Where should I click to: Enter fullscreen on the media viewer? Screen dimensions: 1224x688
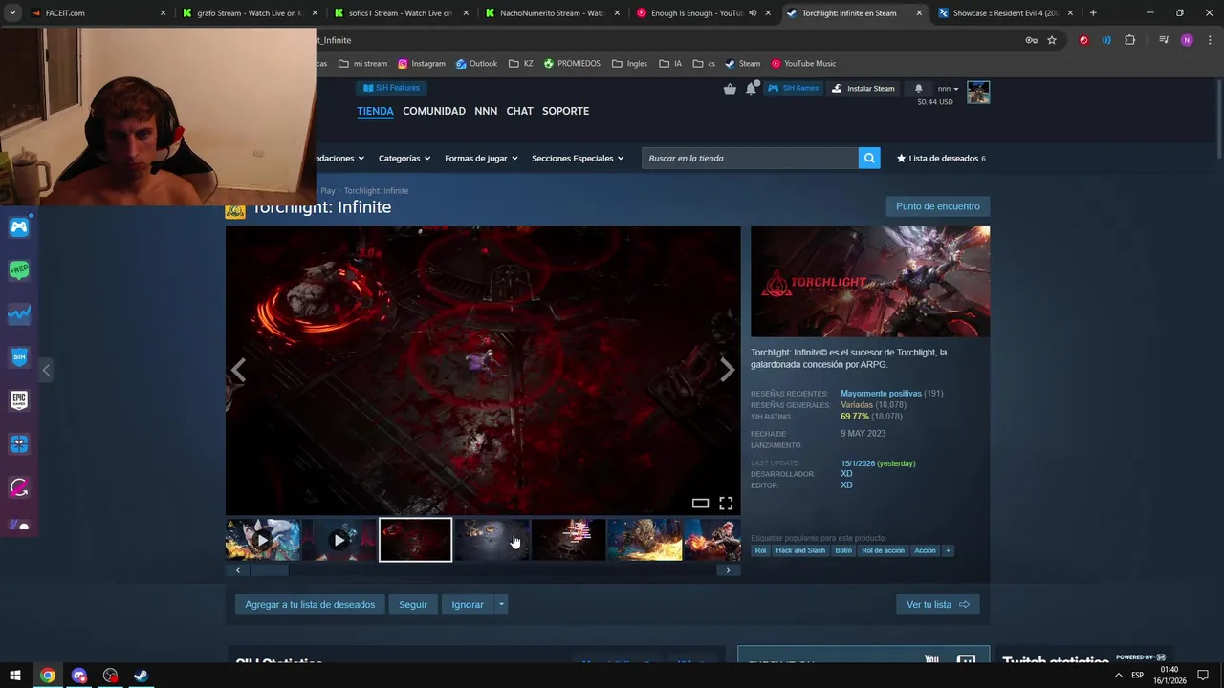(x=726, y=504)
